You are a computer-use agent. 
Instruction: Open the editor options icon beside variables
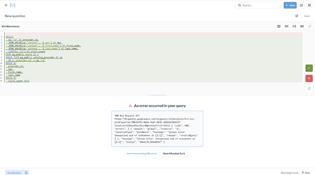[302, 27]
